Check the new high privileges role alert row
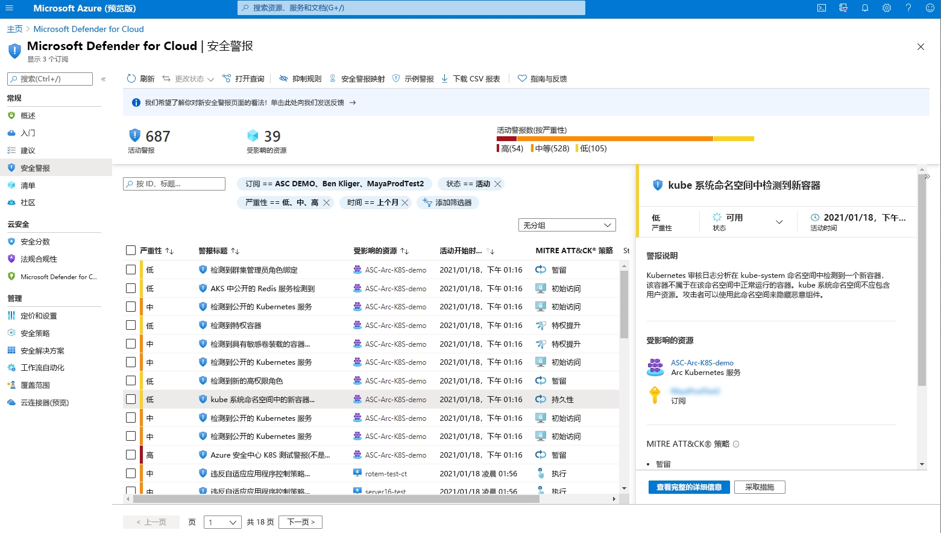 pos(131,380)
